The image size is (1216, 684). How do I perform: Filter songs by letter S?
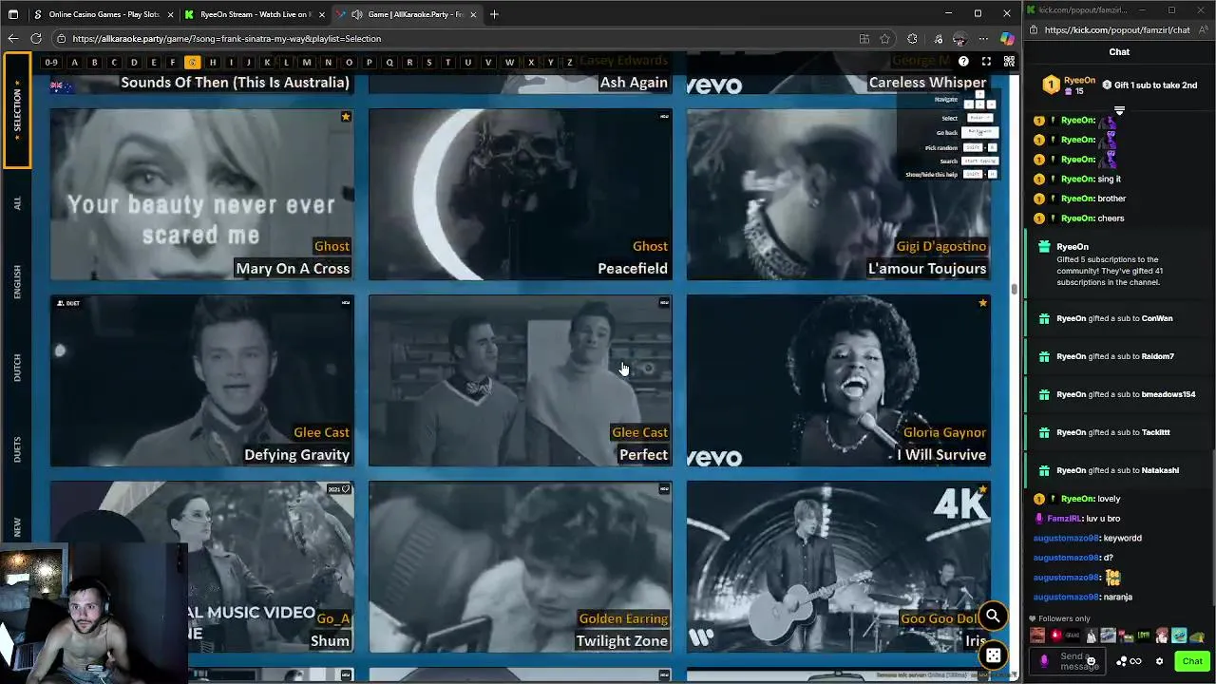428,63
